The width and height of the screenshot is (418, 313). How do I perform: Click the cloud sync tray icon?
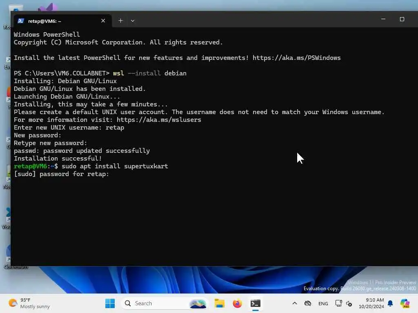308,303
